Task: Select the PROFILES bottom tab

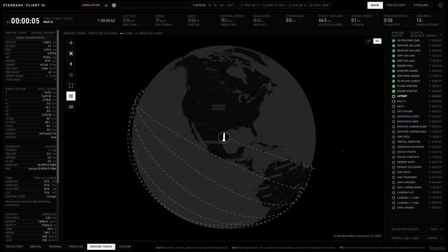Action: 76,247
